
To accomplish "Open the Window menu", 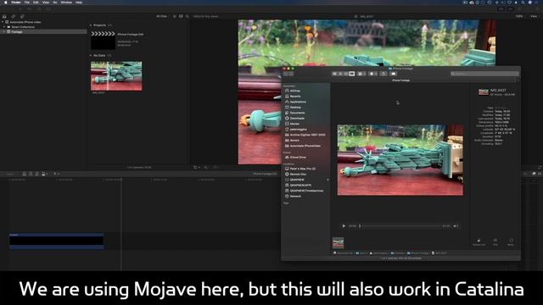I will 66,3.
